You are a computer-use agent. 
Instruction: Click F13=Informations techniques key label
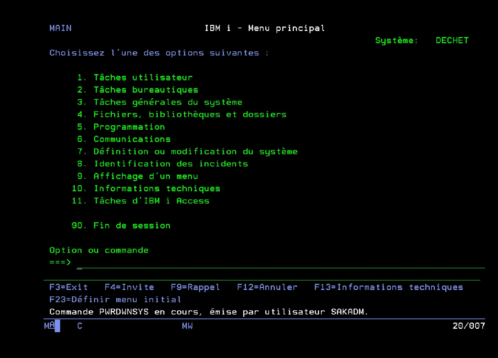388,287
